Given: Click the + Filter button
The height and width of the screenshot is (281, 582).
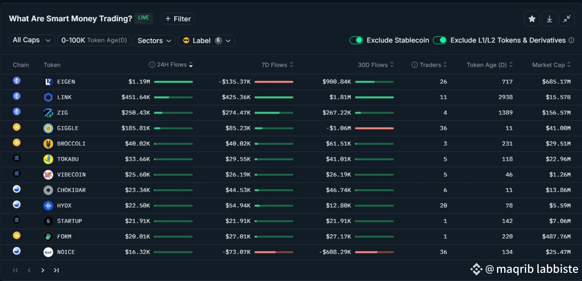Looking at the screenshot, I should (x=178, y=19).
